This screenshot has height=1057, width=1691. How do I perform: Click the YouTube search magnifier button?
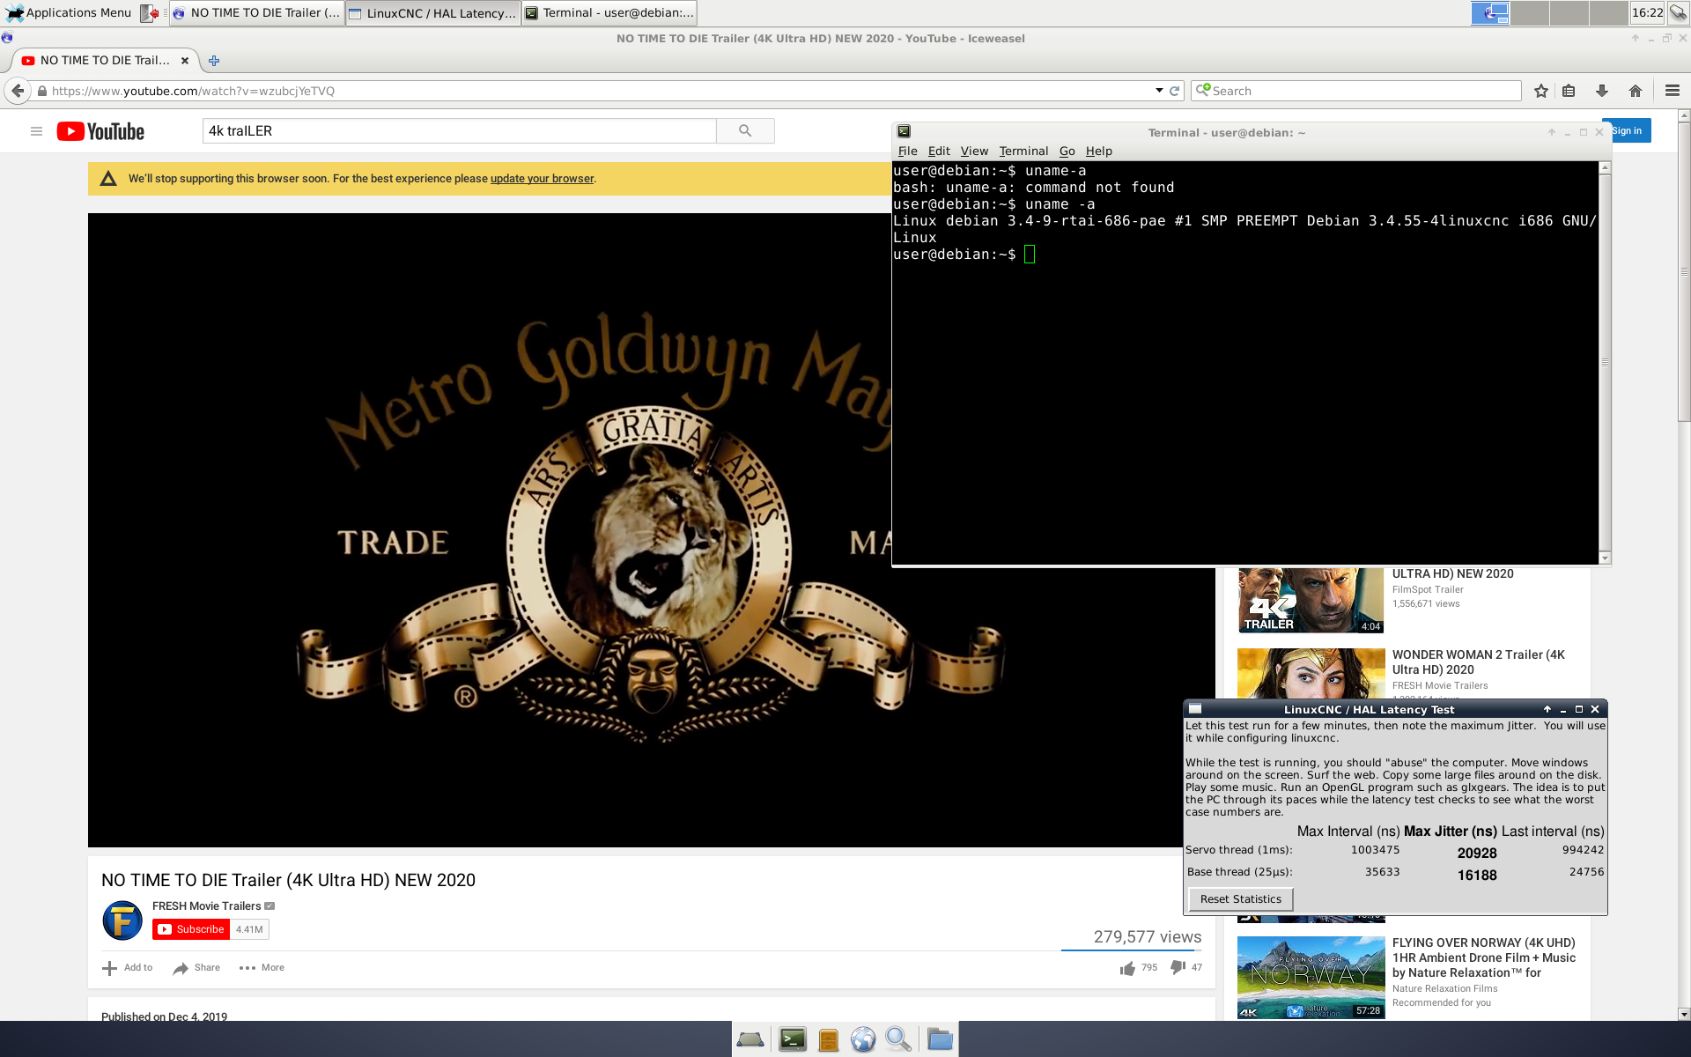click(x=745, y=130)
